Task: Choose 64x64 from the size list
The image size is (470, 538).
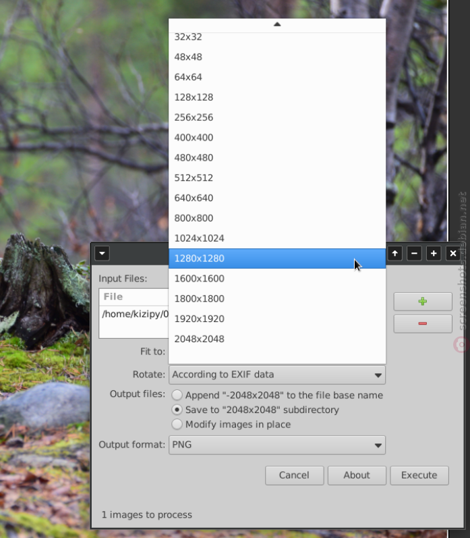Action: click(277, 77)
